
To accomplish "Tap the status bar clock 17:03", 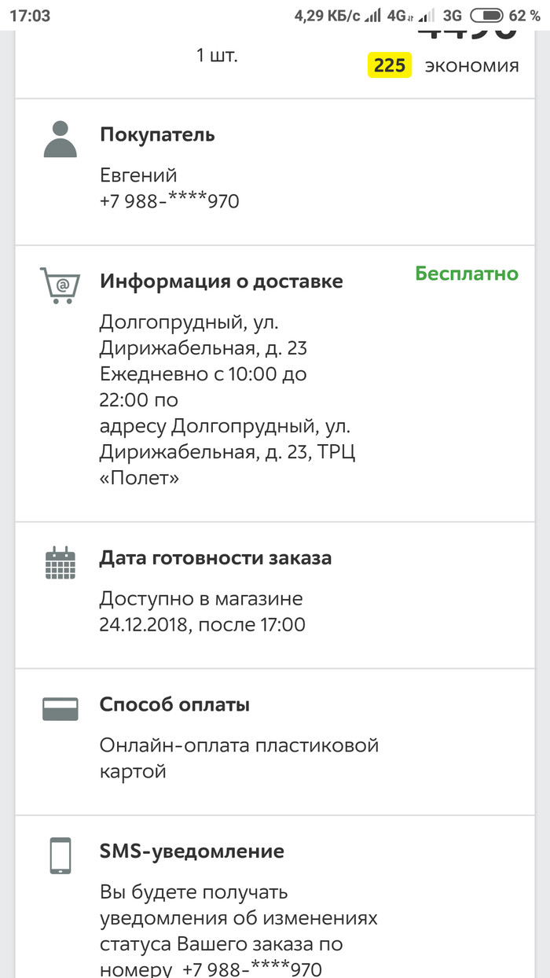I will [30, 16].
